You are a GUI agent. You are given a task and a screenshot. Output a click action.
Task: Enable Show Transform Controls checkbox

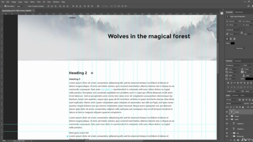click(27, 6)
